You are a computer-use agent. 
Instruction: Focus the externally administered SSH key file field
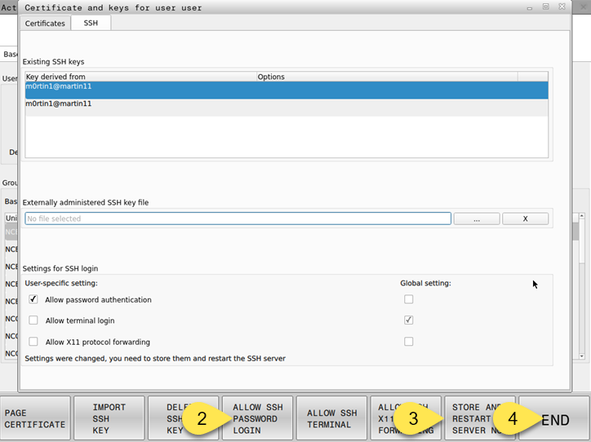[x=238, y=219]
